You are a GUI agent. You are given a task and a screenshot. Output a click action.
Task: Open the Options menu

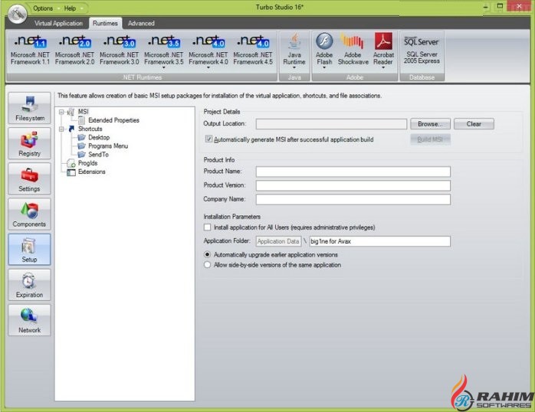pyautogui.click(x=43, y=8)
